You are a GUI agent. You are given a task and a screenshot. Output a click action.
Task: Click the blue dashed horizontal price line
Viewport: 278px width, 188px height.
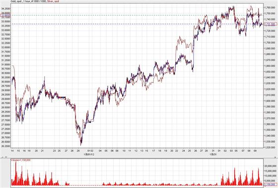click(137, 24)
